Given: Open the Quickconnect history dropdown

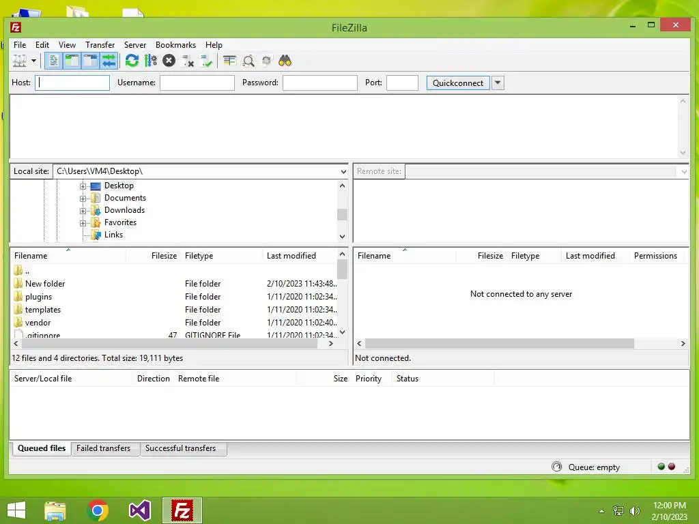Looking at the screenshot, I should click(x=498, y=83).
